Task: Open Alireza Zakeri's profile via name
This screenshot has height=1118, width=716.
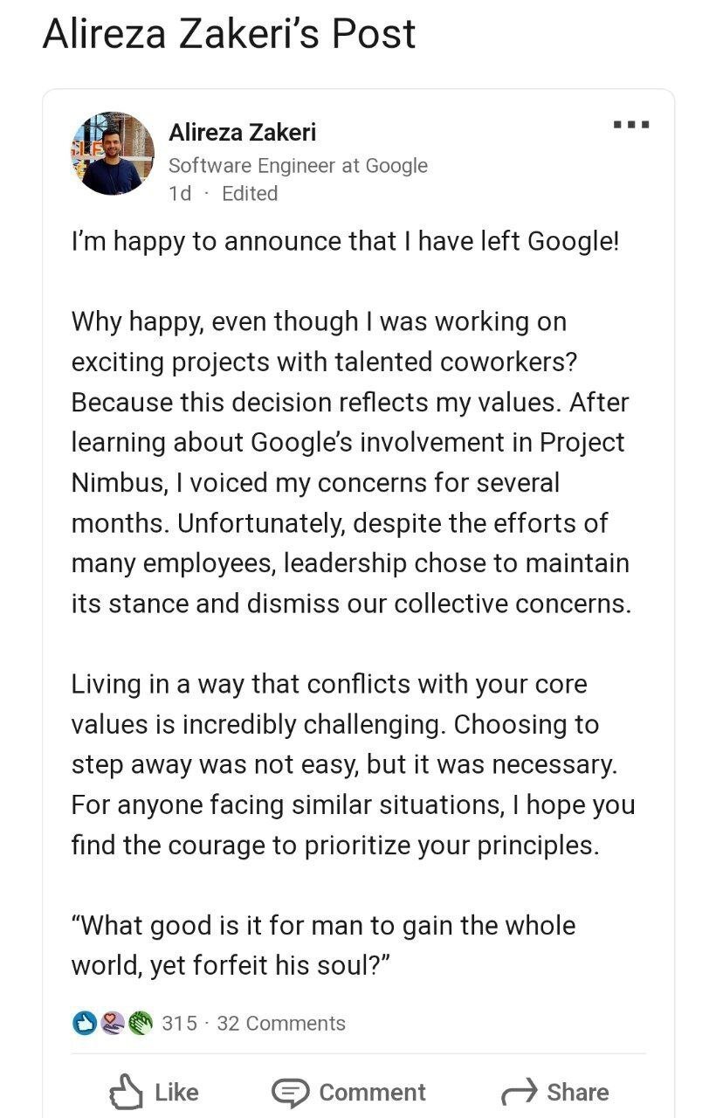Action: [242, 133]
